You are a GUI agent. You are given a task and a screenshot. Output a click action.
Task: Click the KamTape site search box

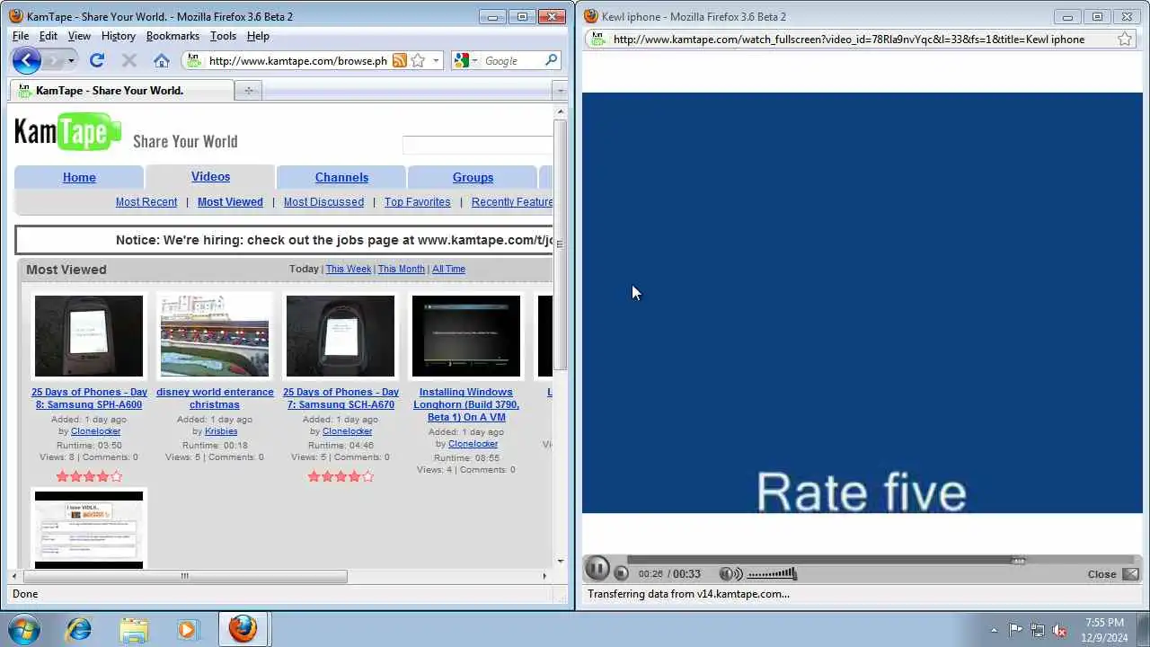[x=477, y=146]
